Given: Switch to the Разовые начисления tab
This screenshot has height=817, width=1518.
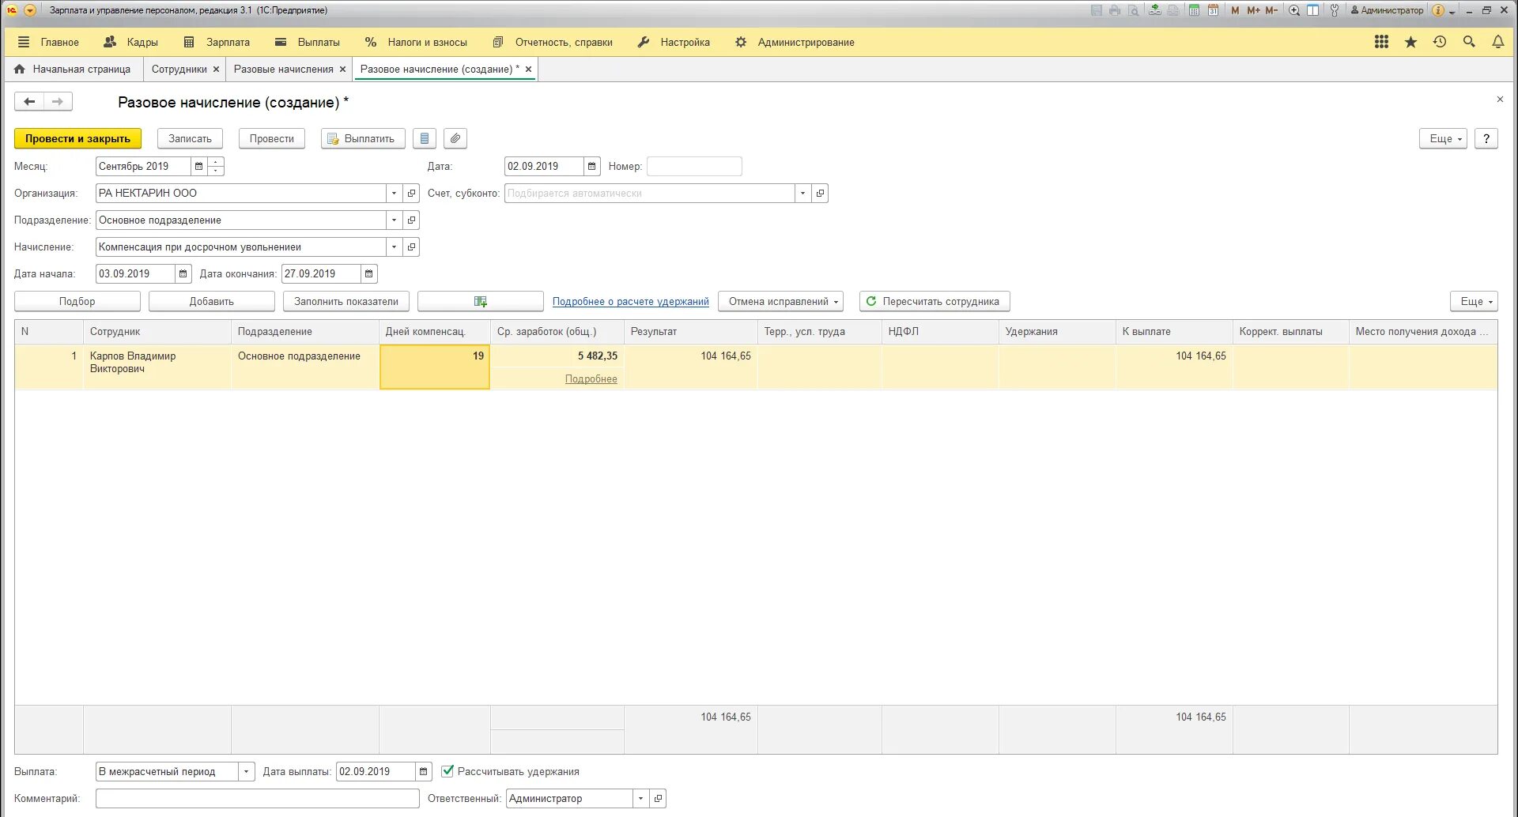Looking at the screenshot, I should pos(283,69).
